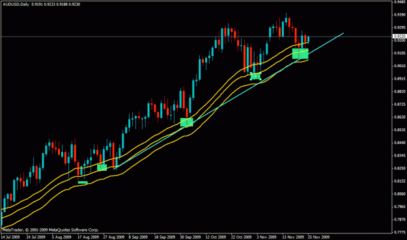The image size is (407, 240).
Task: Click the 0.9295 price axis label
Action: [399, 27]
